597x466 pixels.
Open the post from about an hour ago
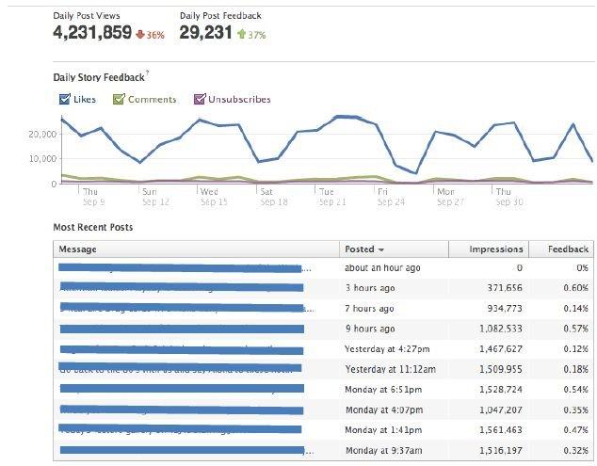coord(185,268)
